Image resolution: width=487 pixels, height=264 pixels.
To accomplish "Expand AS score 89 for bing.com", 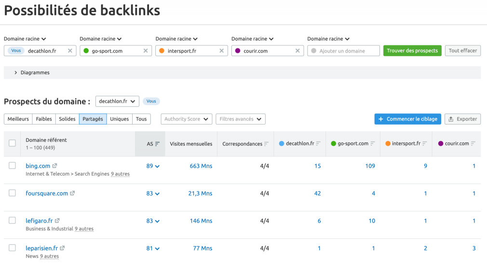I will click(x=153, y=166).
